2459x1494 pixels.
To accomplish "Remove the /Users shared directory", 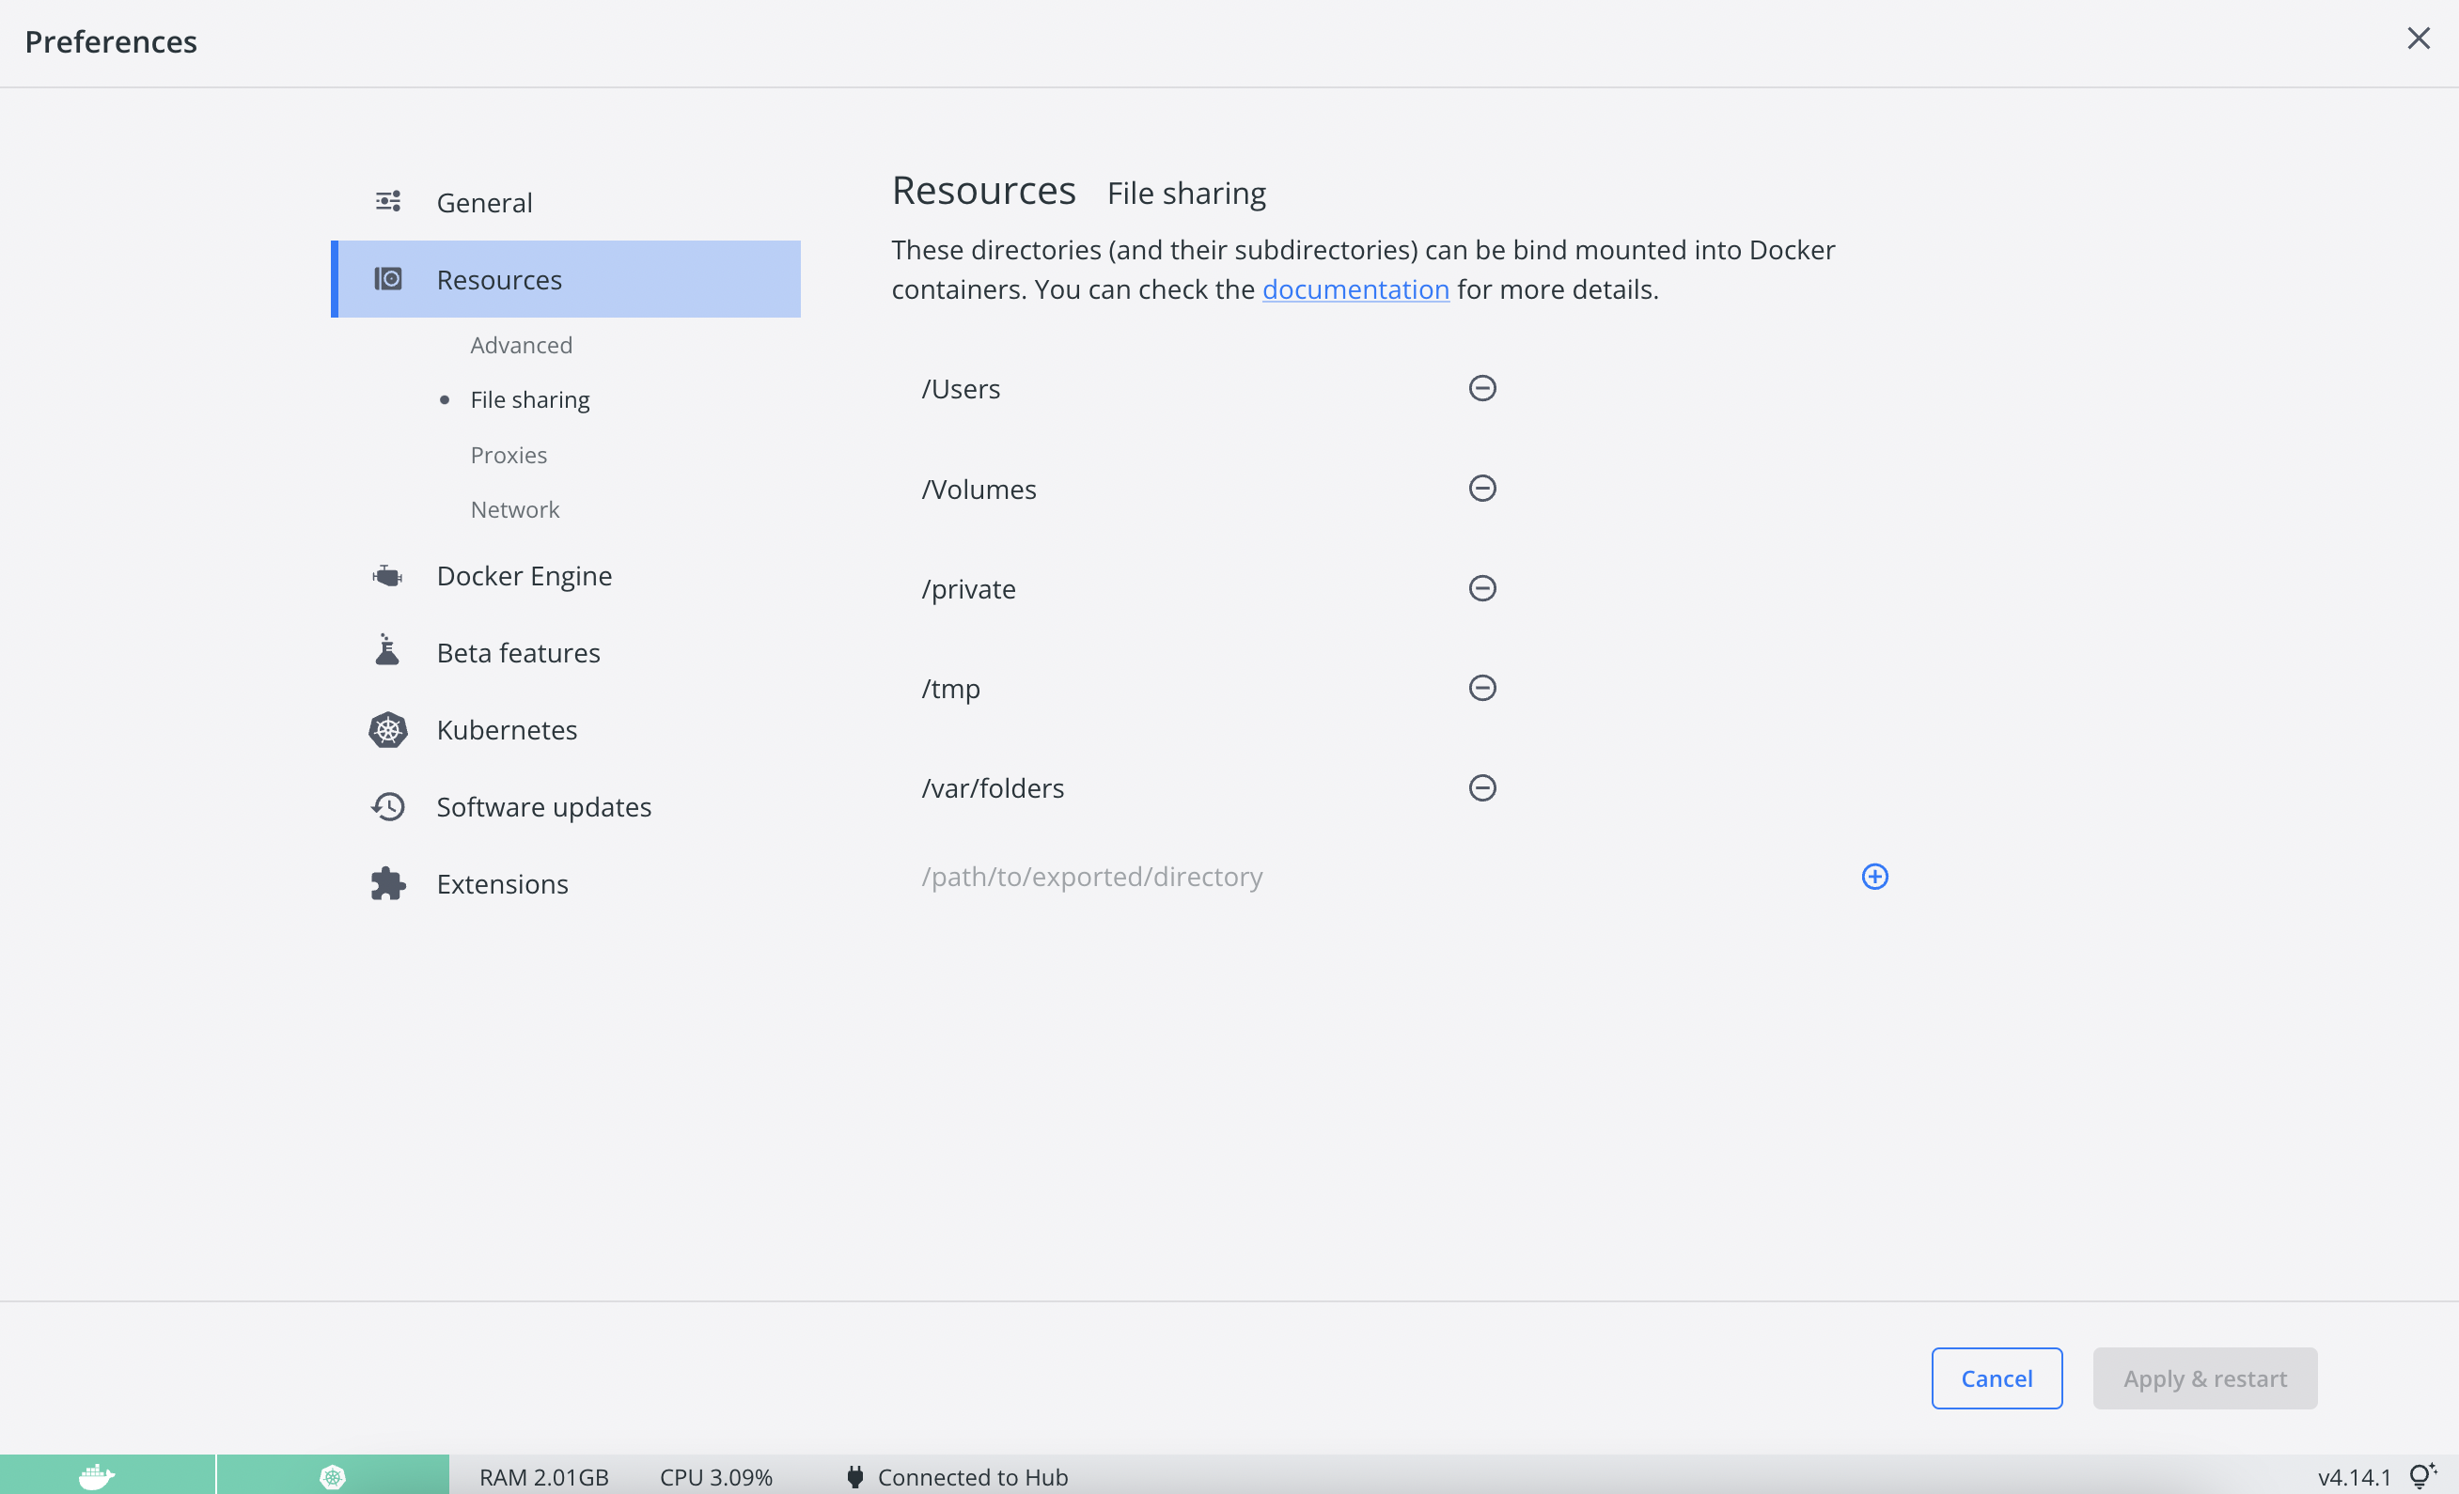I will pyautogui.click(x=1482, y=388).
